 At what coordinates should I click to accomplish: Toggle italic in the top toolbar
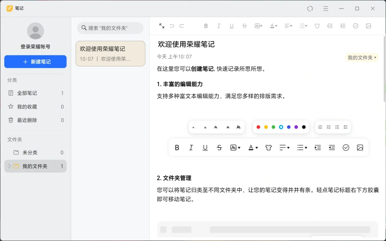coord(219,26)
